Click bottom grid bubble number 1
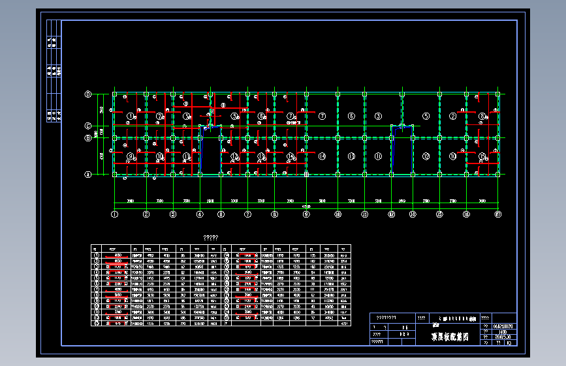 click(114, 214)
